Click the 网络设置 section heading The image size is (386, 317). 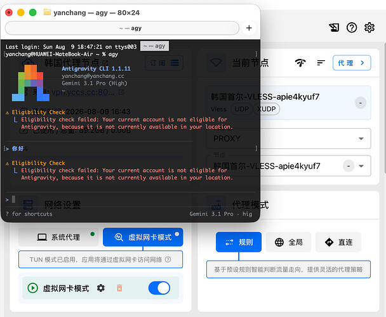point(62,205)
